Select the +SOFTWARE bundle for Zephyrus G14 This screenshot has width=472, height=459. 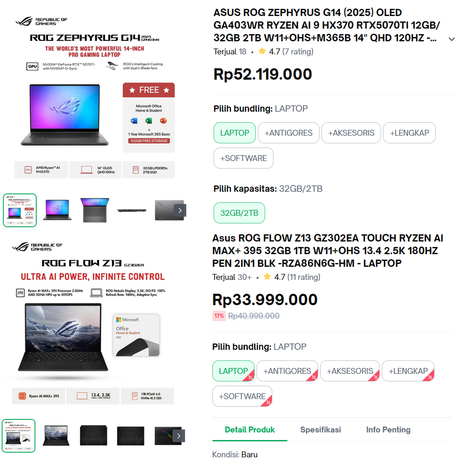[243, 158]
